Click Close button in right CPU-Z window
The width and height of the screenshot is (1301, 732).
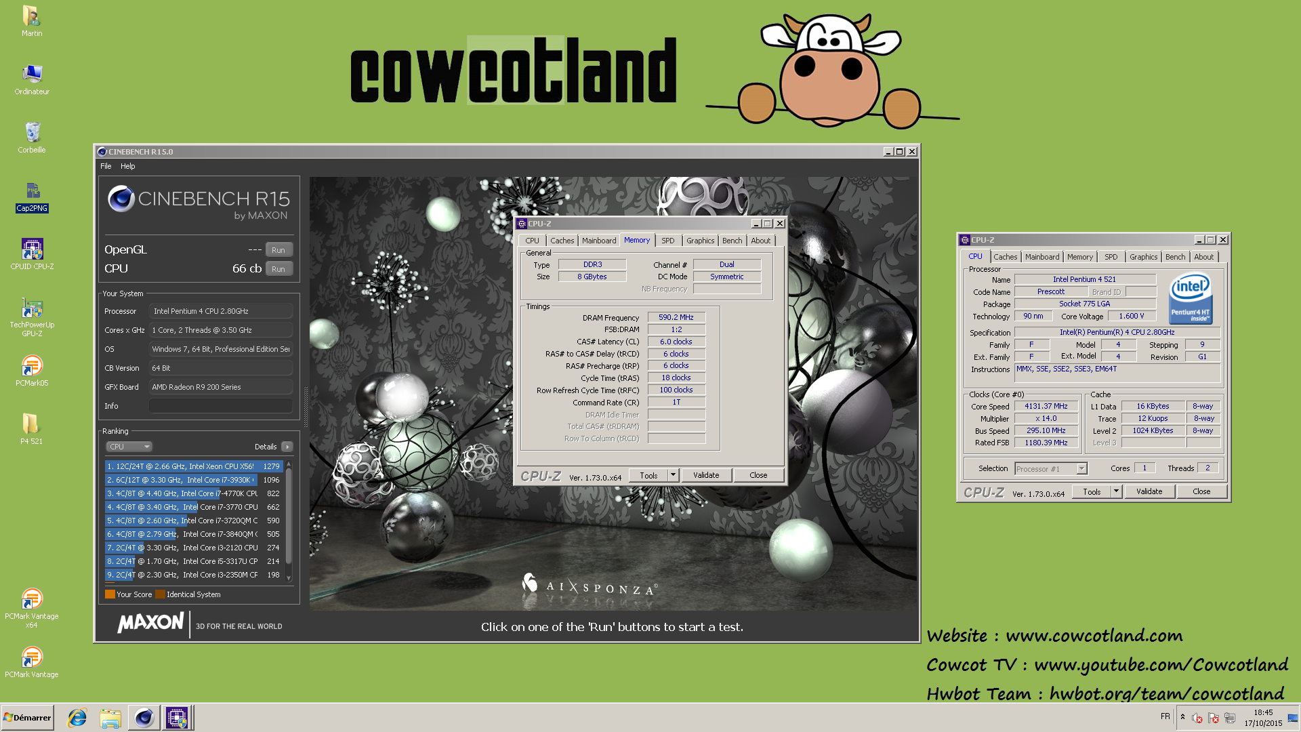pyautogui.click(x=1201, y=492)
